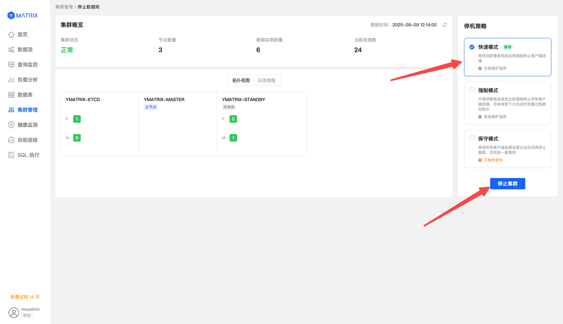Screen dimensions: 563x324
Task: Click the SQL icon beside 查询监控
Action: (x=11, y=65)
